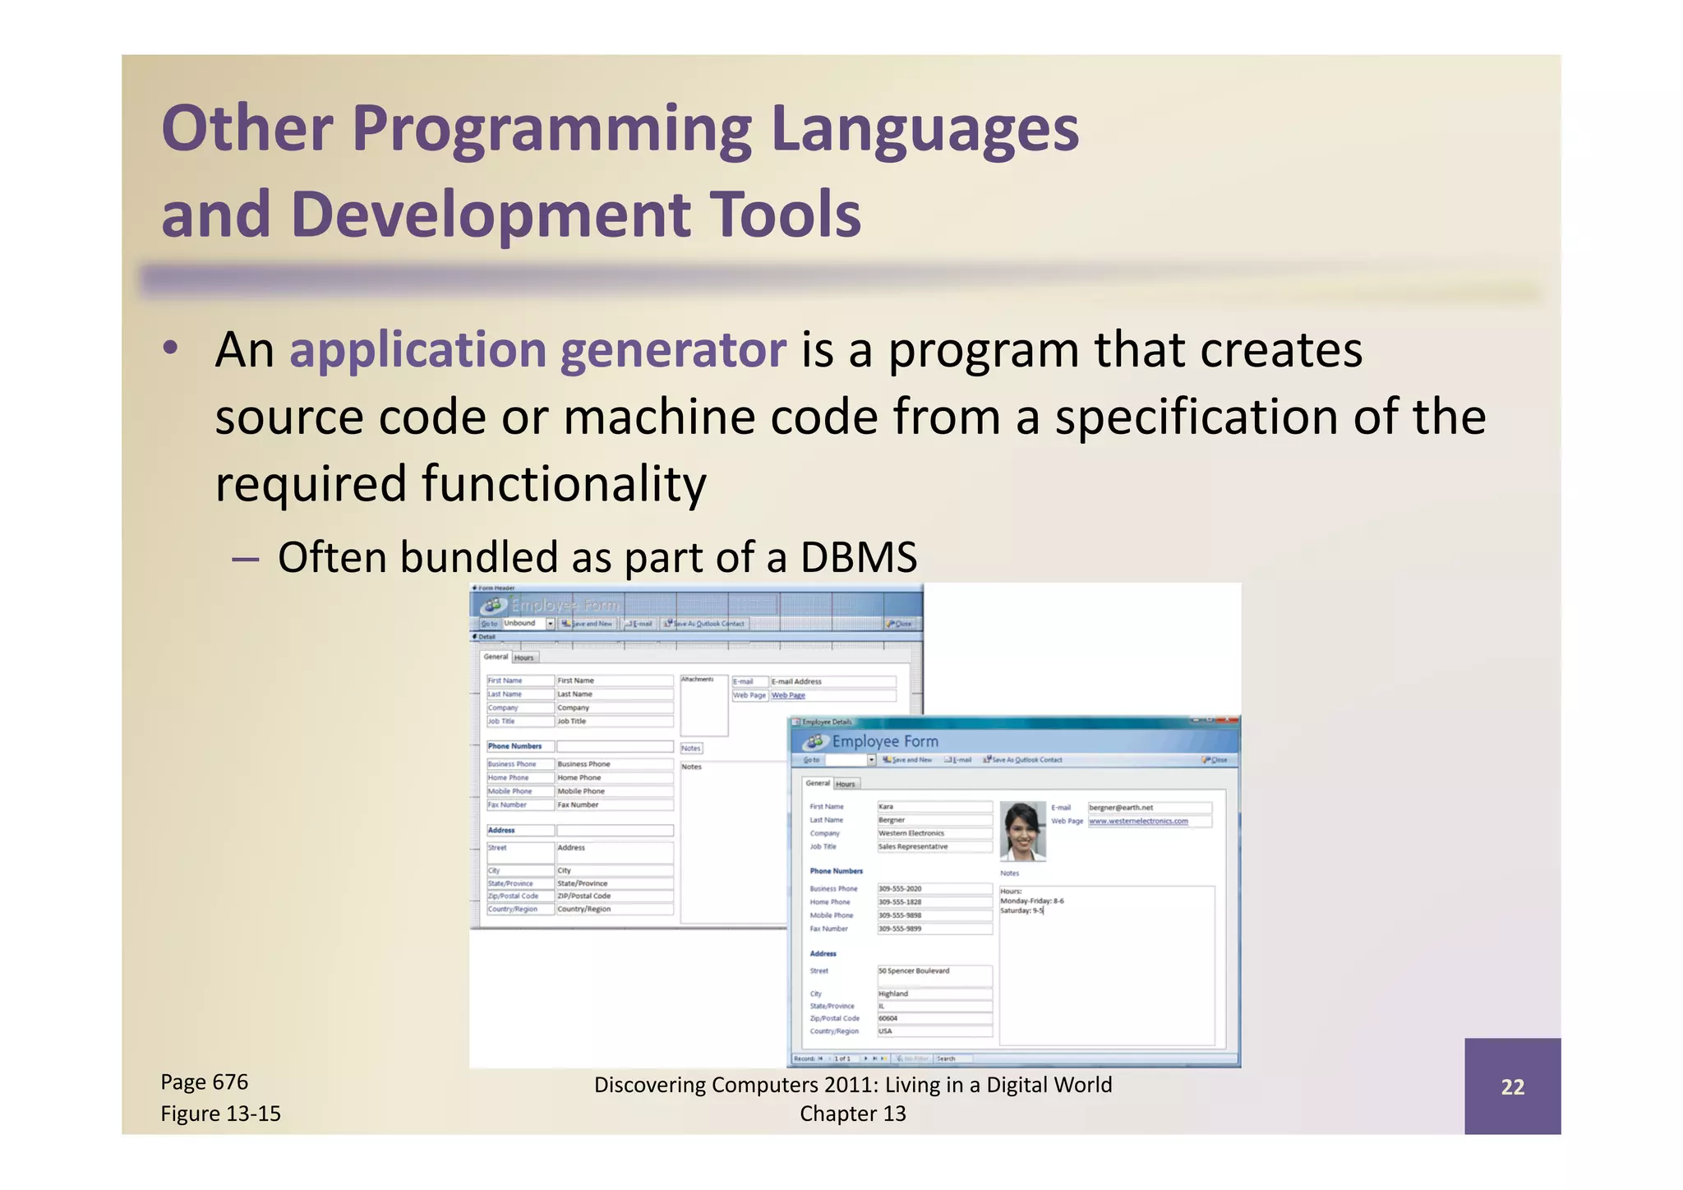Click the Zip/Postal Code field 60604
The width and height of the screenshot is (1683, 1190).
934,1018
